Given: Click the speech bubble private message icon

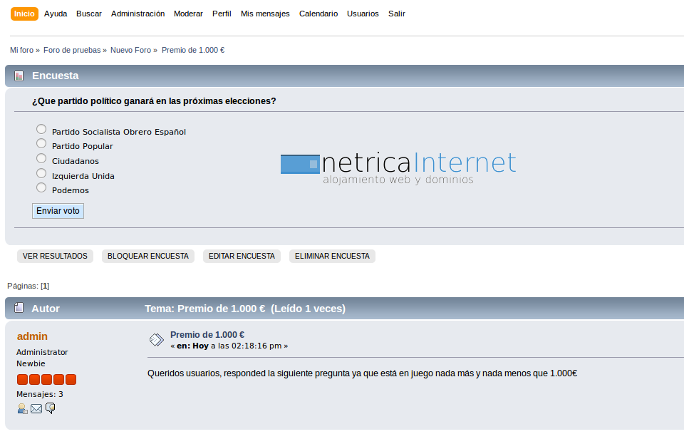Looking at the screenshot, I should [51, 408].
